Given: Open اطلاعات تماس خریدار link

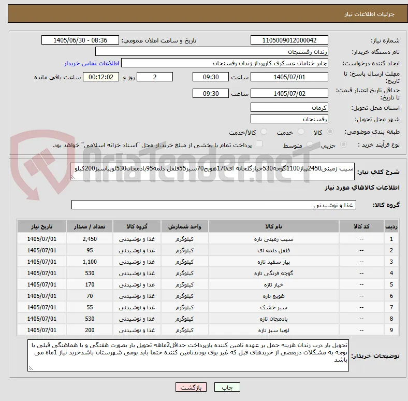Looking at the screenshot, I should tap(92, 63).
